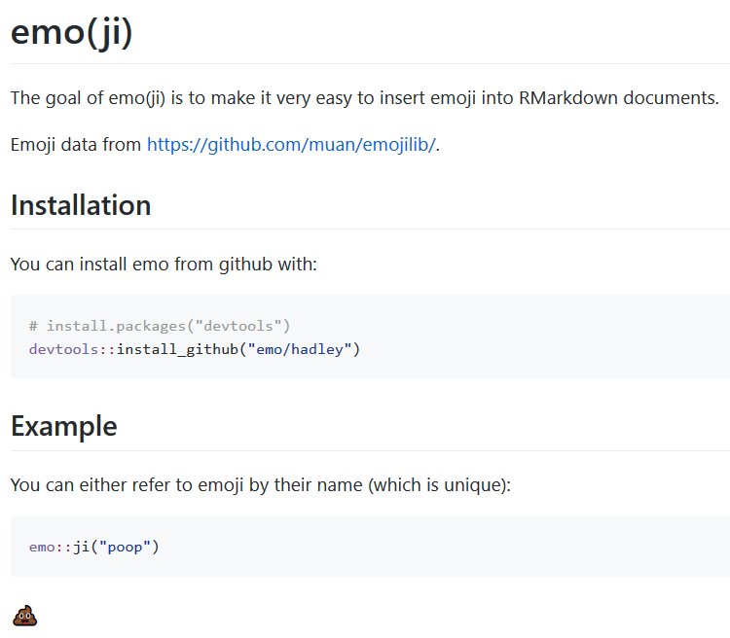Click the commented install.packages("devtools") line
The image size is (730, 638).
point(160,326)
